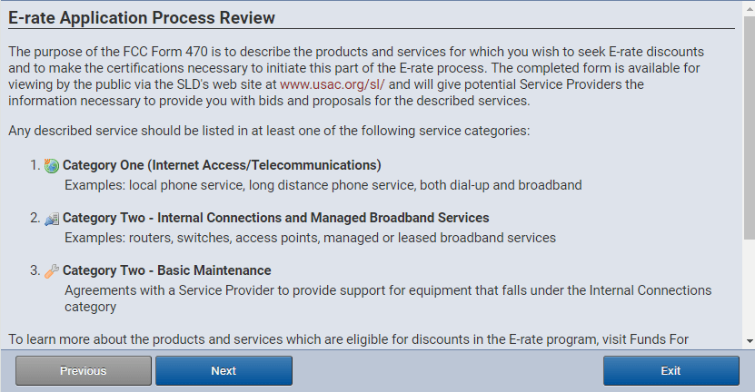This screenshot has height=392, width=755.
Task: Click the routers, switches examples line
Action: 310,238
